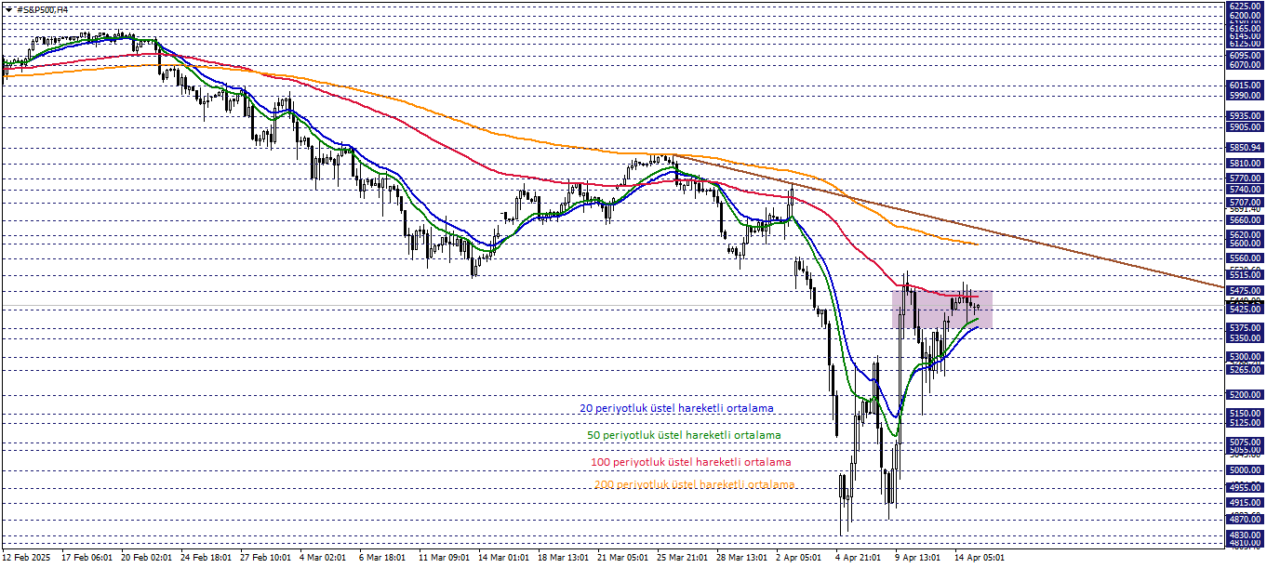Click the 20 periyotluk üstel hareketli ortalama label
1267x568 pixels.
tap(676, 408)
